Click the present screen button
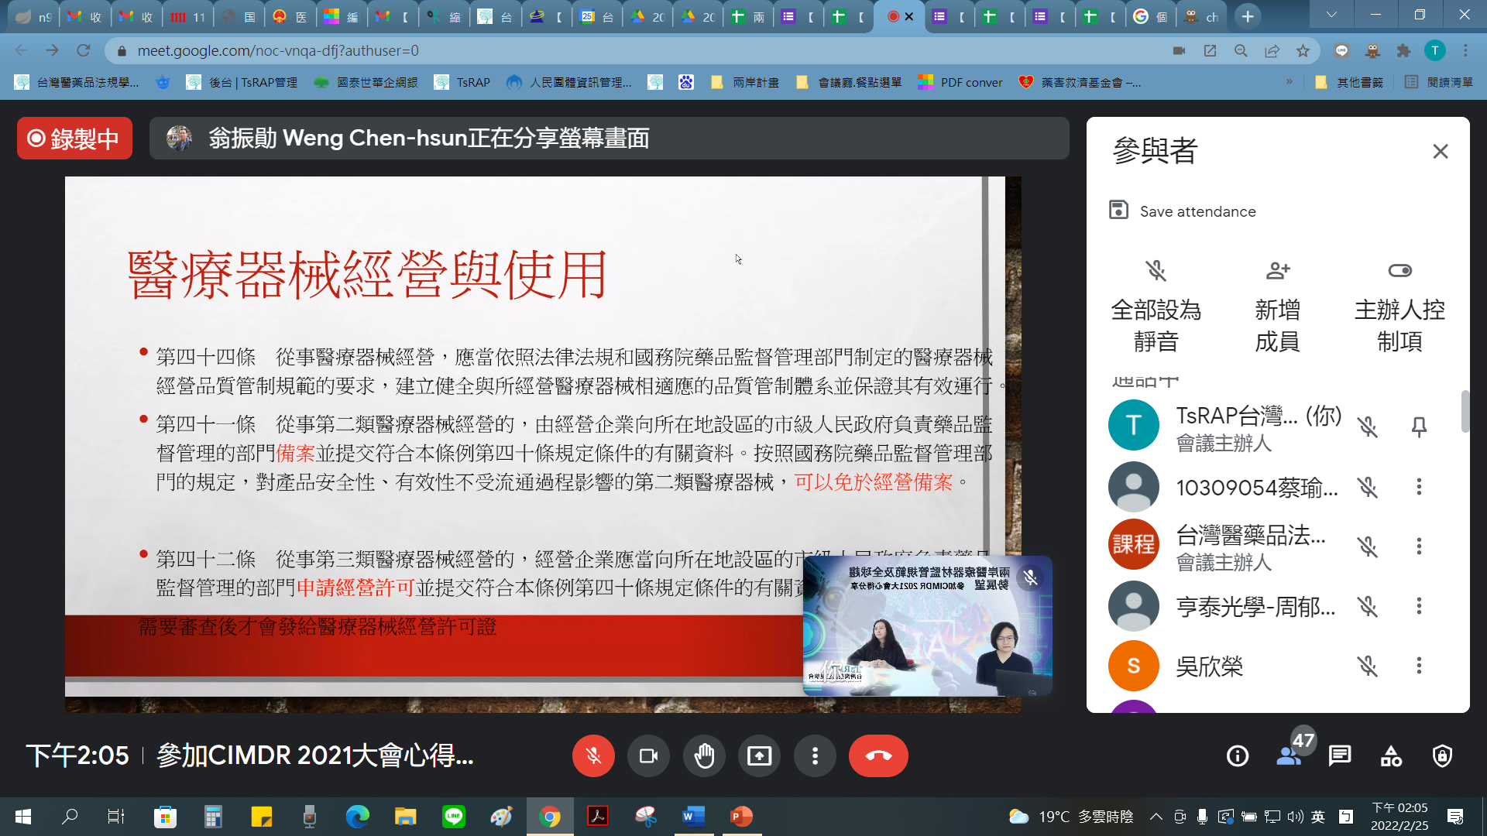Viewport: 1487px width, 836px height. click(x=759, y=755)
